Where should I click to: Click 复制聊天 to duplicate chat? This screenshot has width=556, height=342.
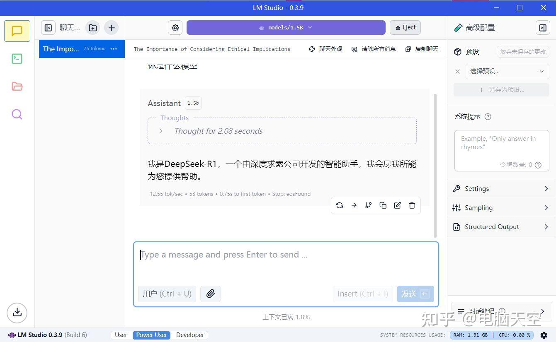pyautogui.click(x=422, y=49)
